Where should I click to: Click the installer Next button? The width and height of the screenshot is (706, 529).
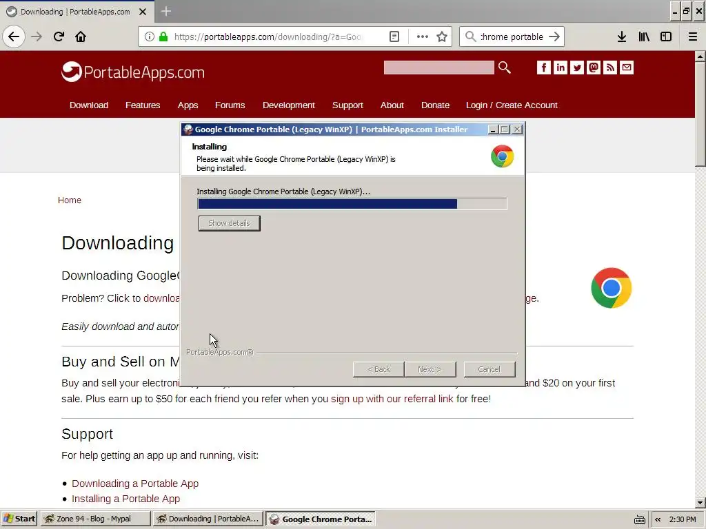[x=430, y=369]
